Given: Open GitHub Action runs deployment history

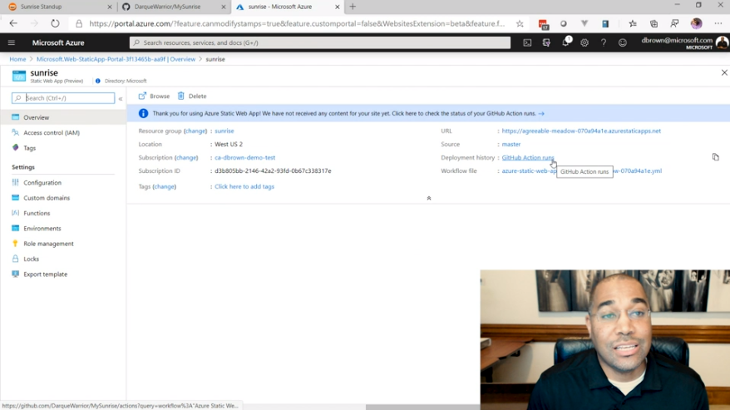Looking at the screenshot, I should 527,157.
